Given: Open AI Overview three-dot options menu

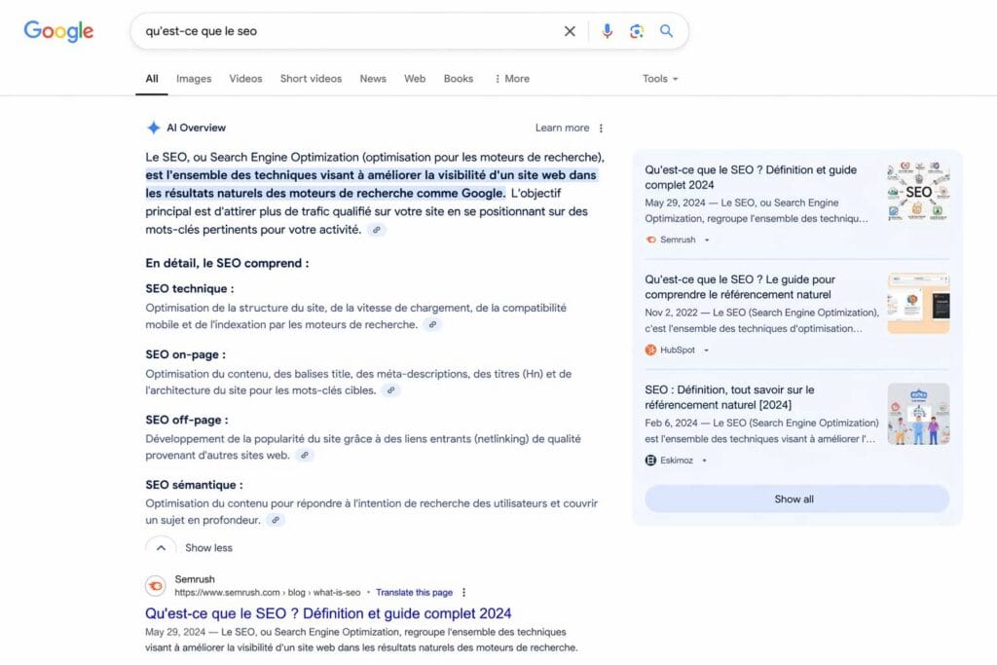Looking at the screenshot, I should pos(601,128).
